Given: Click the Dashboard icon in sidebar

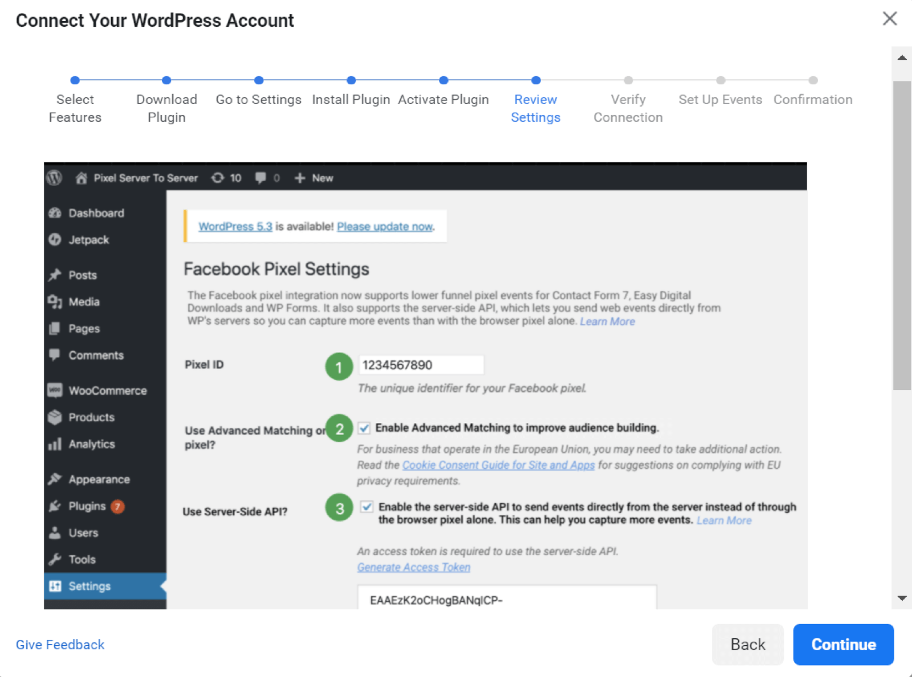Looking at the screenshot, I should [x=55, y=213].
